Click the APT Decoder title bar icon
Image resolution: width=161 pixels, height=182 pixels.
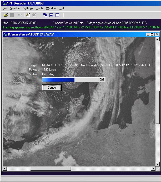(4, 3)
